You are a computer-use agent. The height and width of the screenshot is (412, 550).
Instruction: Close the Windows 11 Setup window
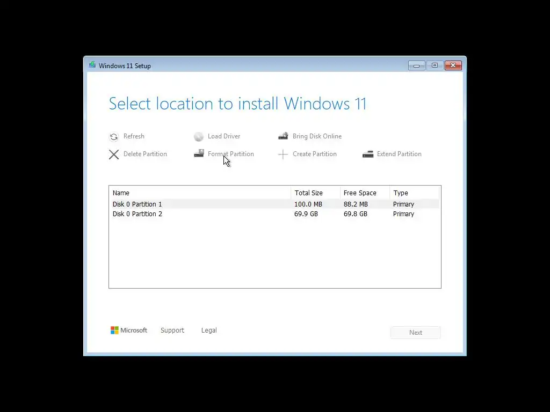click(453, 65)
